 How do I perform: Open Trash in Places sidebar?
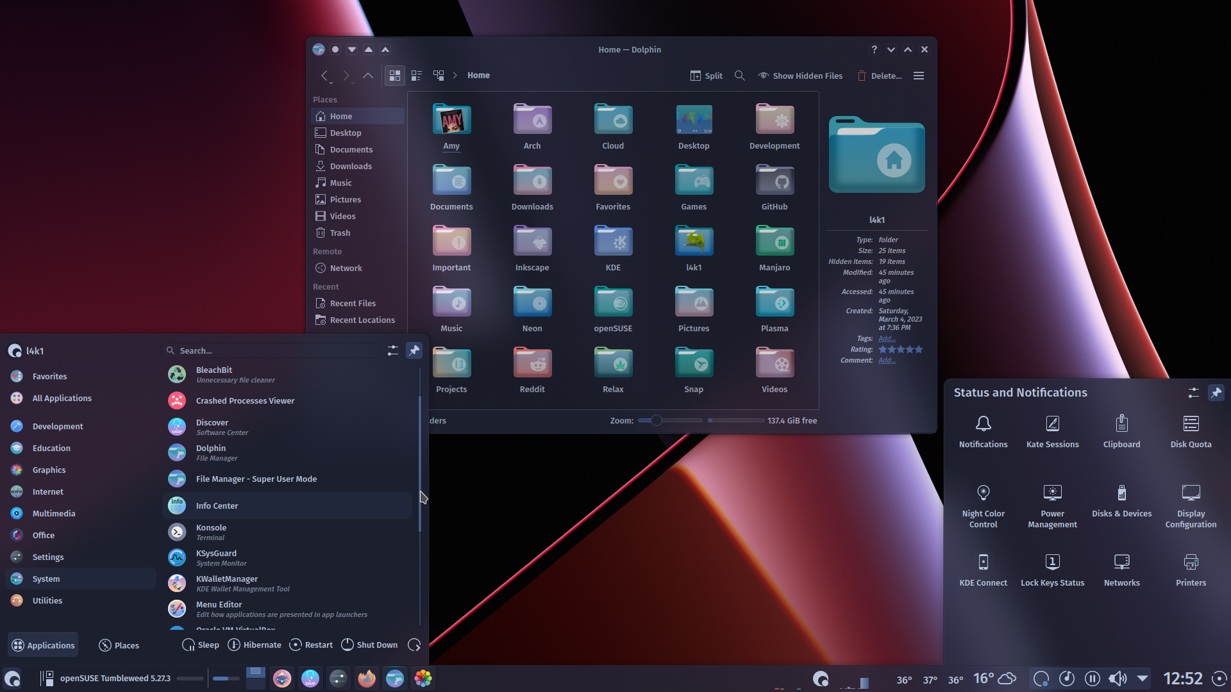point(358,233)
